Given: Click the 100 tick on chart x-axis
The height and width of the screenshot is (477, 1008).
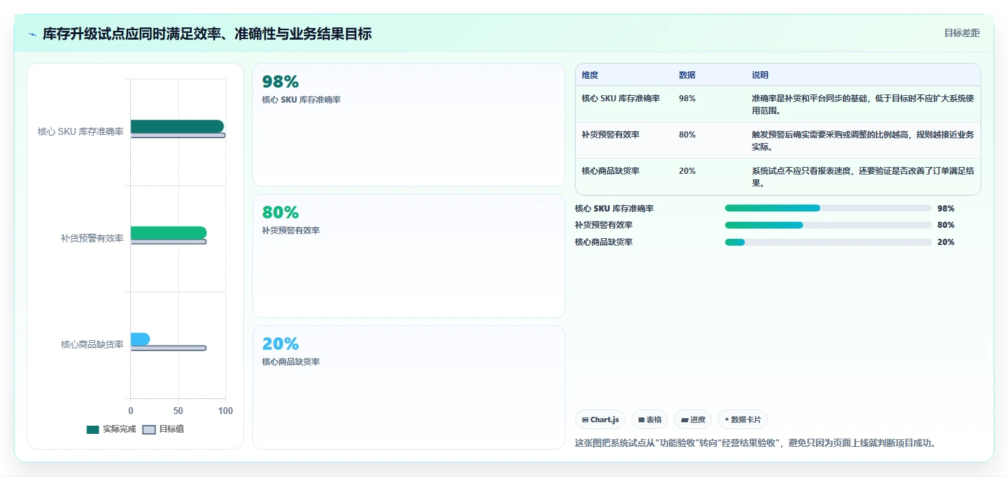Looking at the screenshot, I should [225, 411].
